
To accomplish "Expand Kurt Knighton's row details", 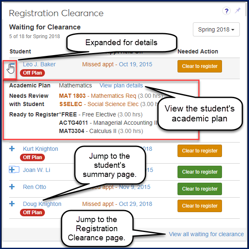I will (x=12, y=149).
